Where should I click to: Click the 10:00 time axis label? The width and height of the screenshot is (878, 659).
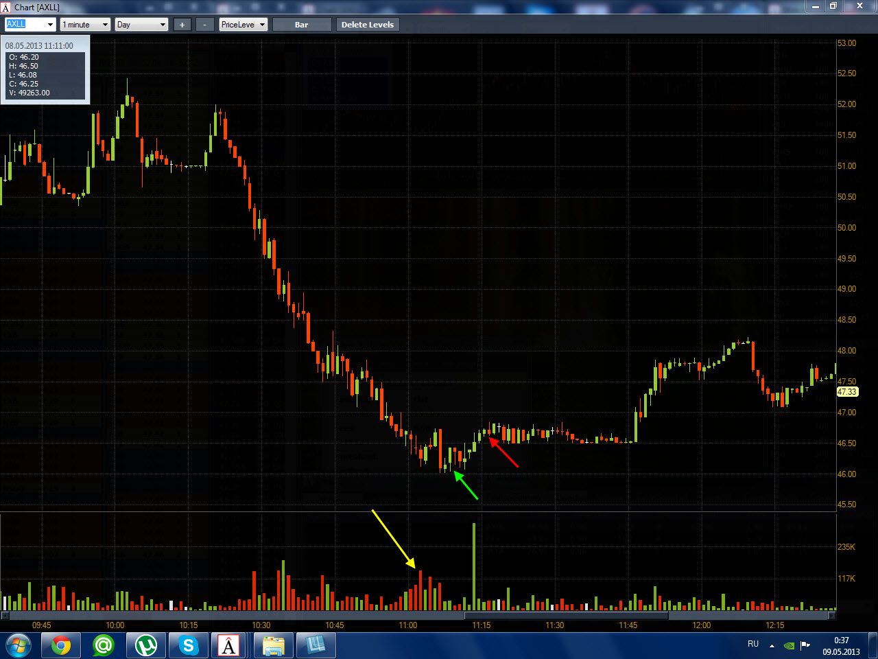[115, 625]
